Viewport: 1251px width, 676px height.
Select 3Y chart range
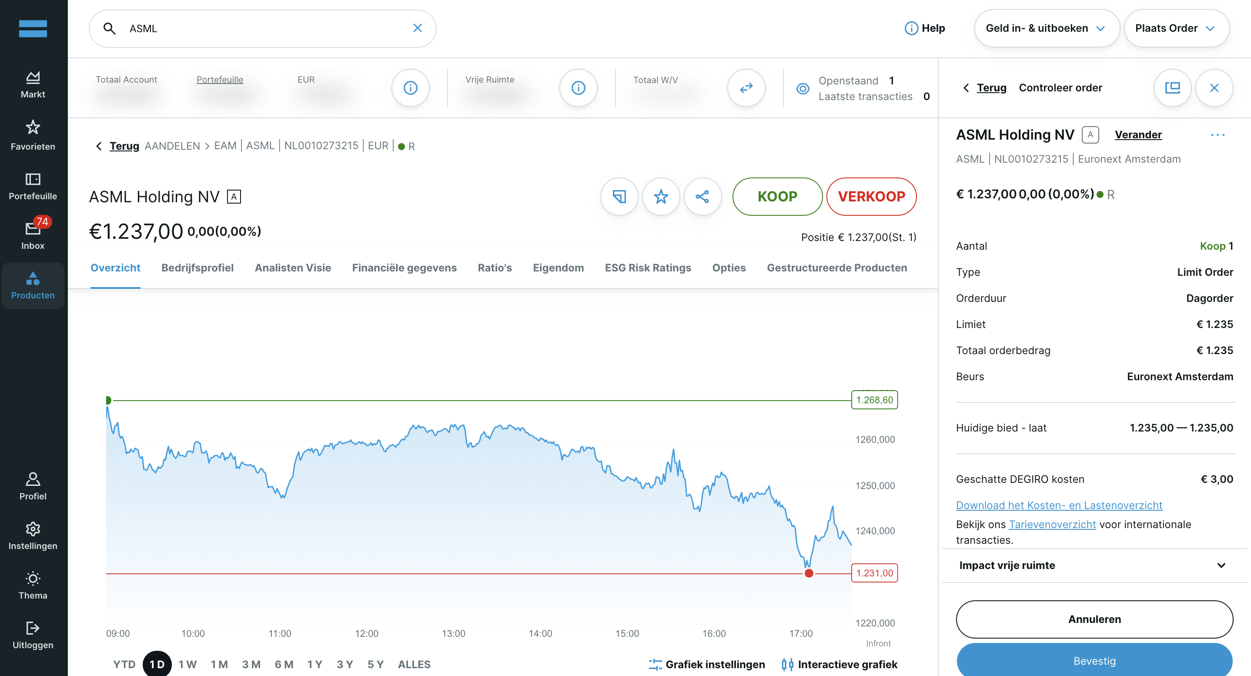[345, 664]
